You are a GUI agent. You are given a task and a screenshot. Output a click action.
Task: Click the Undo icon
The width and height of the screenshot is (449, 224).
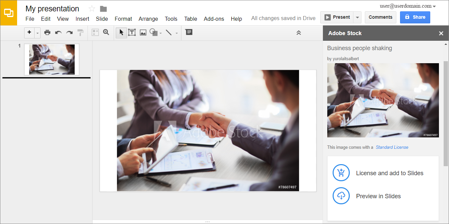click(58, 32)
